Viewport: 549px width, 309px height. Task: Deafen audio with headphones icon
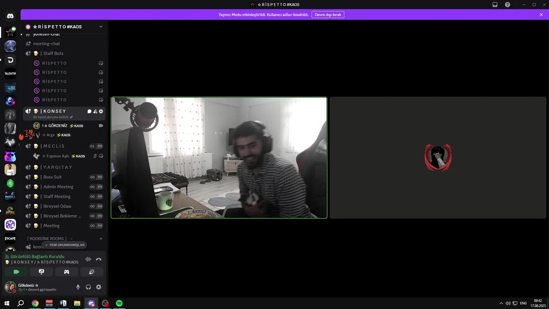88,287
